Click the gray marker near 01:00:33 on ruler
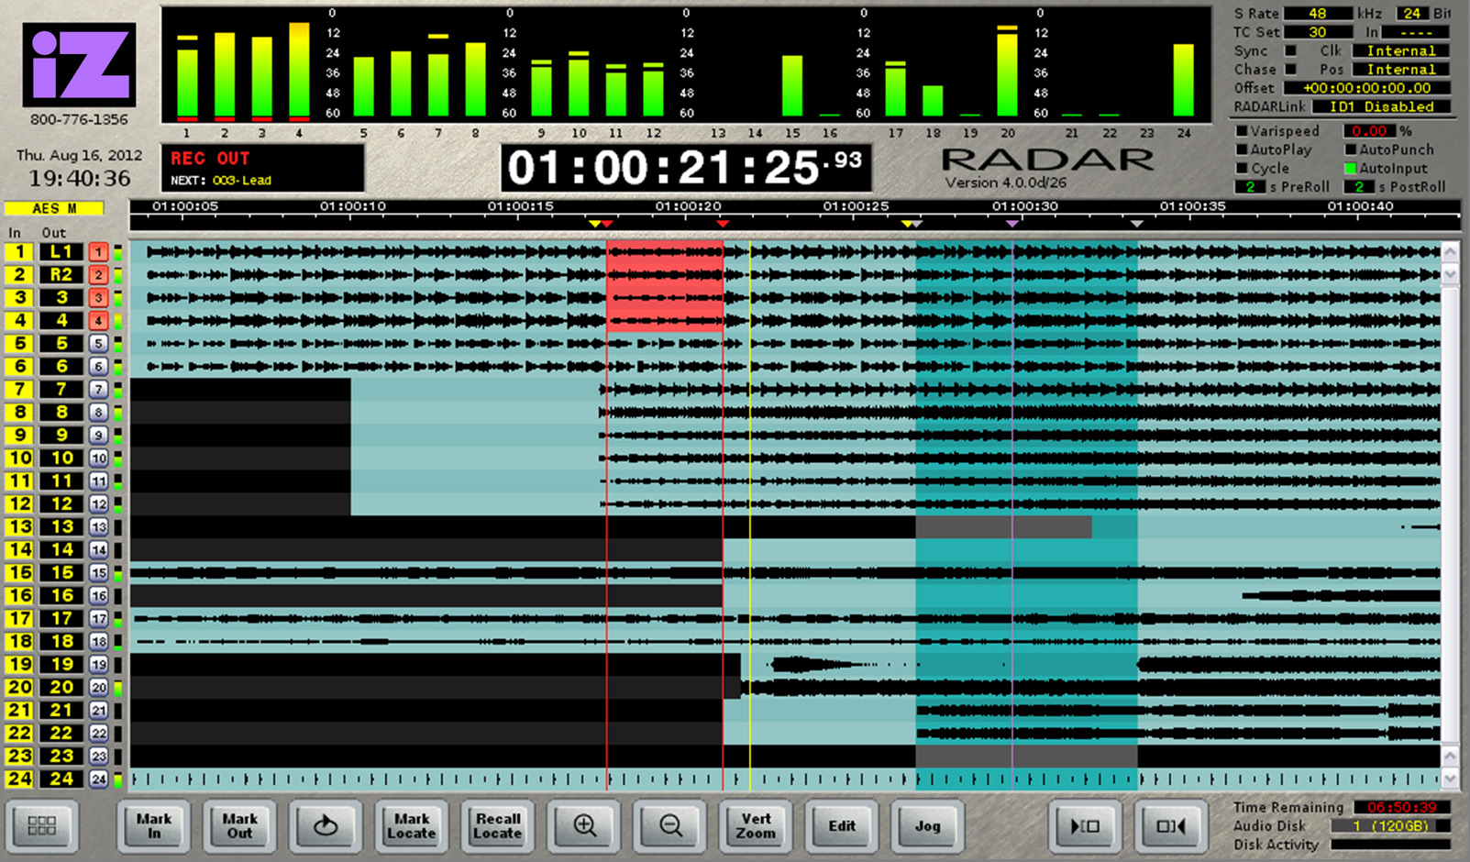The width and height of the screenshot is (1470, 862). 1137,223
